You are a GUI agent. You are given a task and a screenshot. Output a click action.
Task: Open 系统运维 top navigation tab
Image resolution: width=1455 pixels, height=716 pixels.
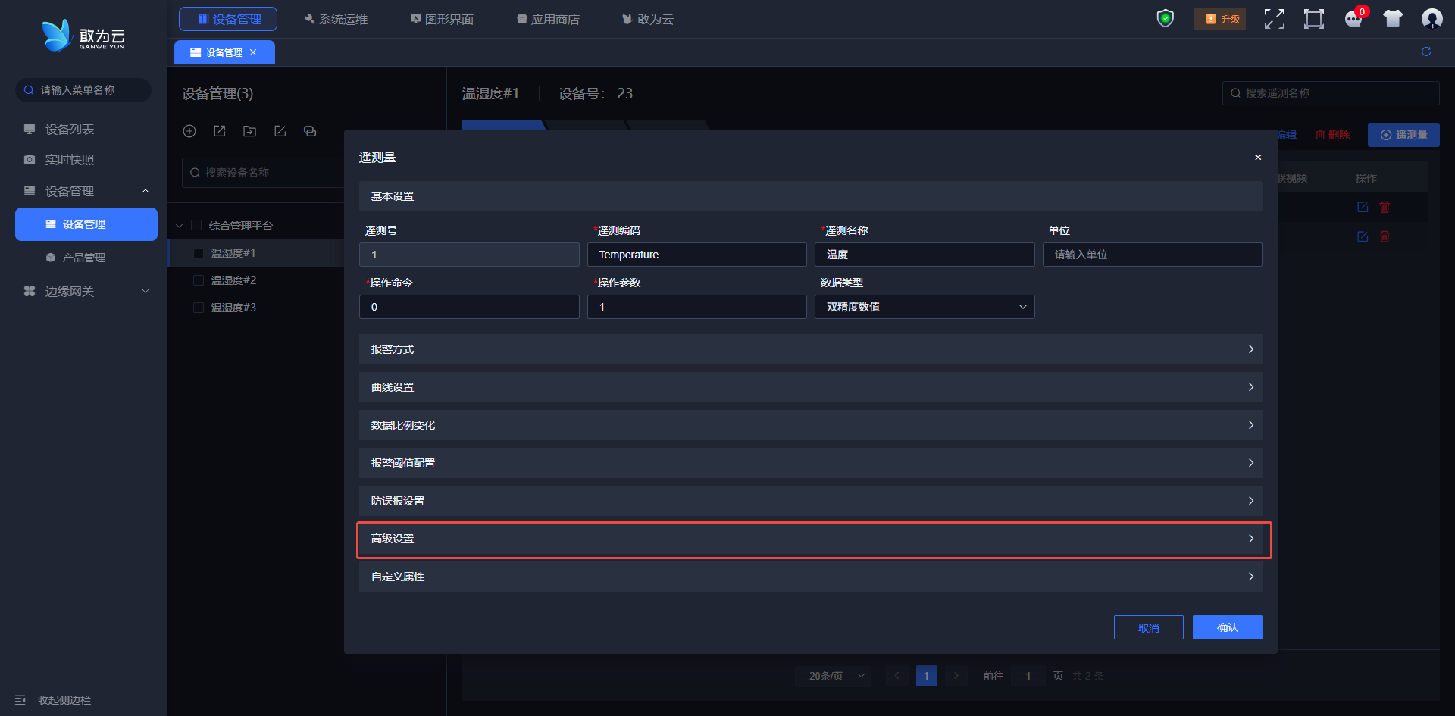coord(336,19)
